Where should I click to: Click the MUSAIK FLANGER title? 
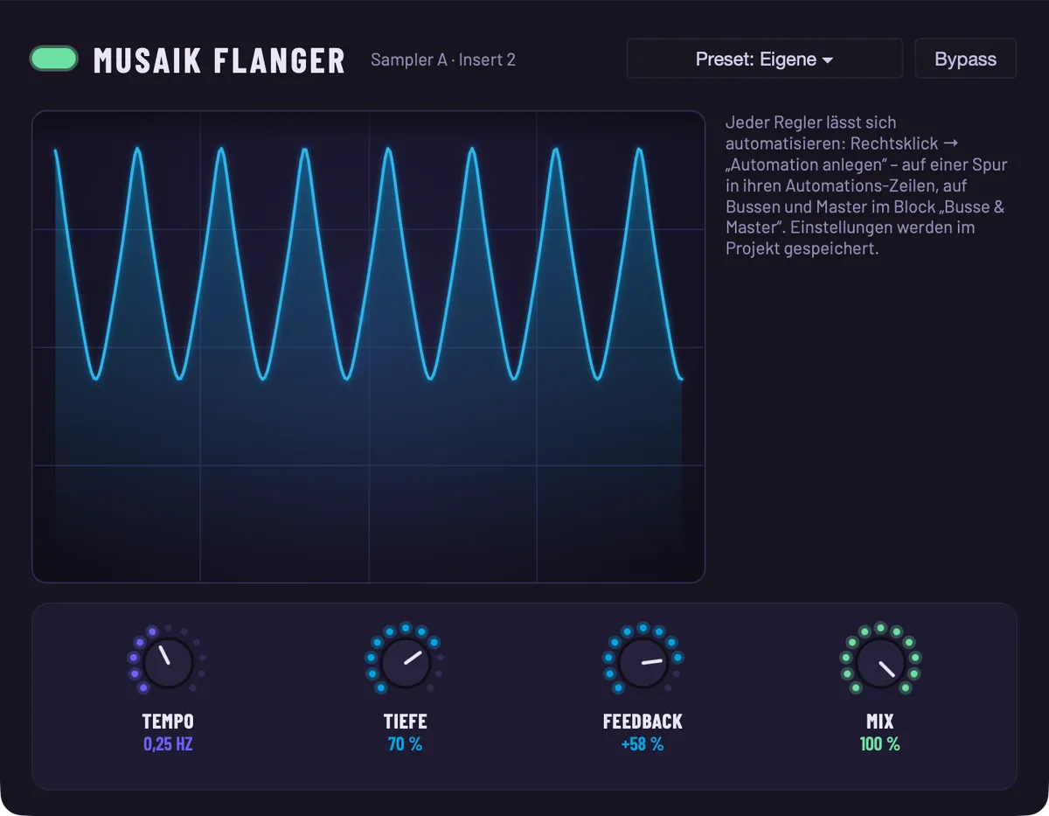pos(219,60)
